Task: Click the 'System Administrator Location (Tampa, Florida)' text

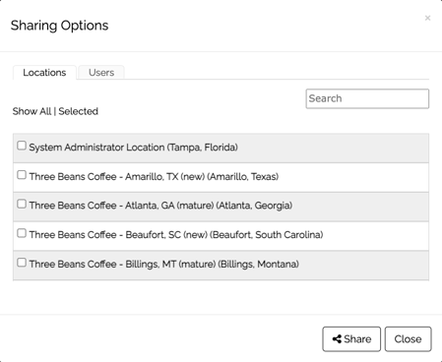Action: point(133,148)
